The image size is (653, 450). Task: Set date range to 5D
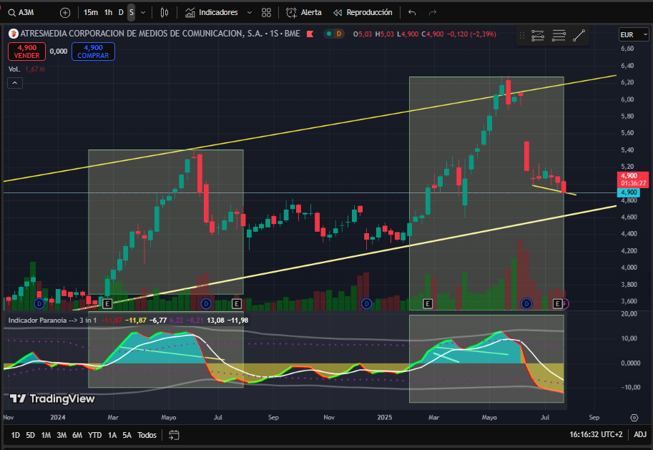(31, 435)
